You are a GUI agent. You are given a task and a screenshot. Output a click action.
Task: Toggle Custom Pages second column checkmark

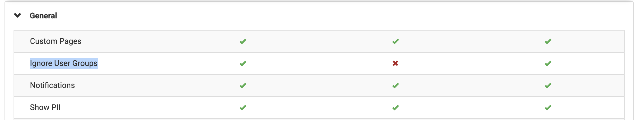[395, 41]
